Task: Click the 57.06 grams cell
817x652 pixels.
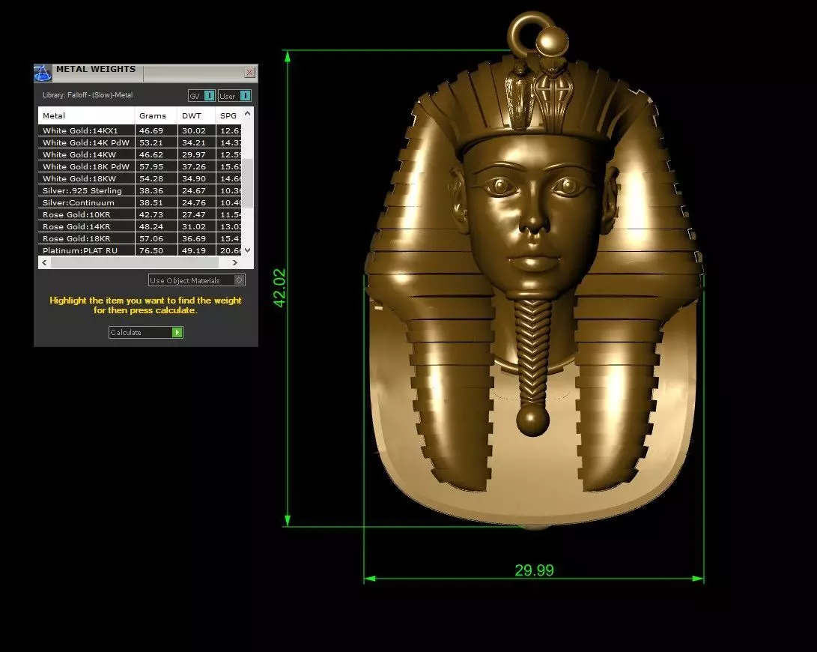Action: [156, 238]
